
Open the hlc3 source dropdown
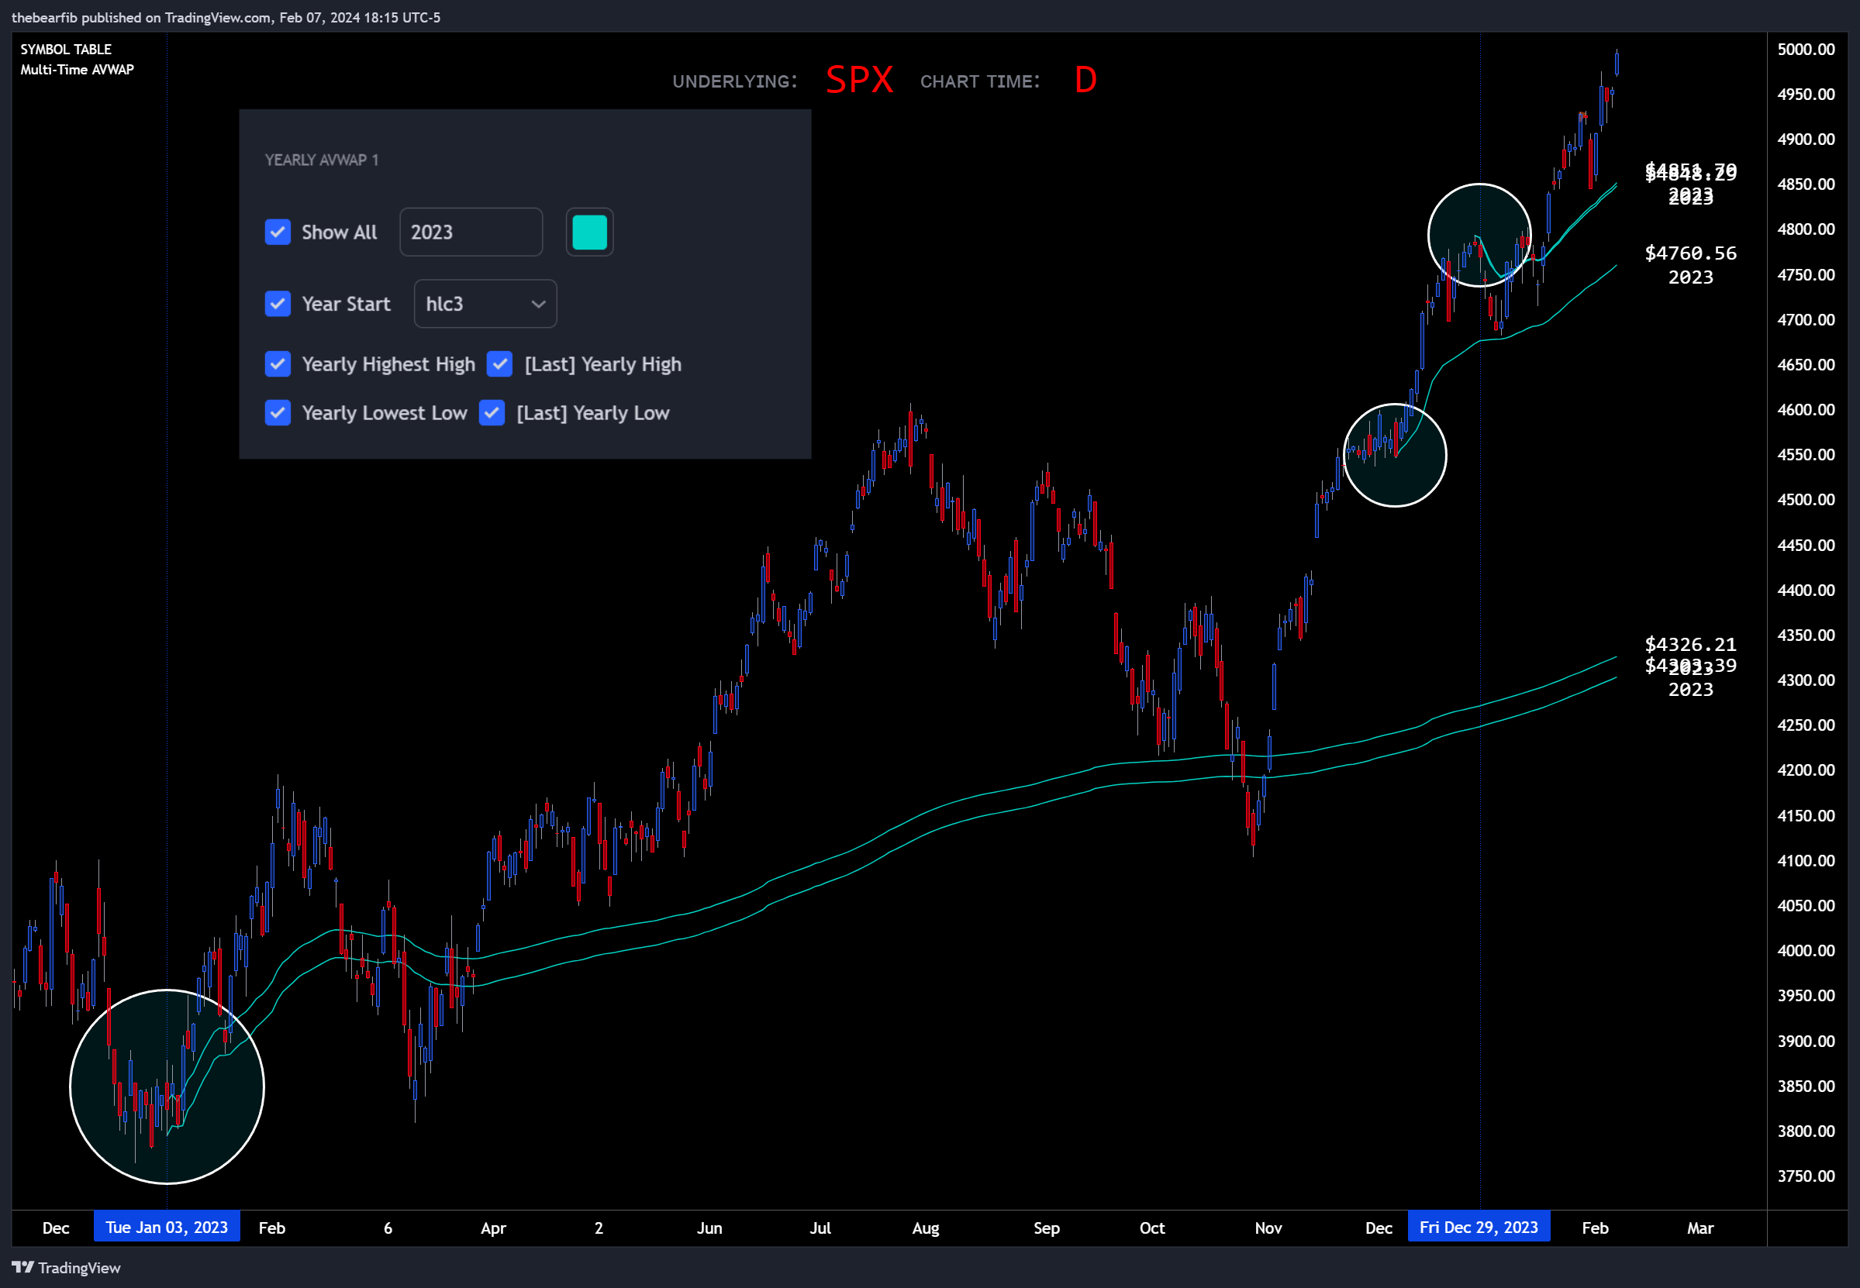pyautogui.click(x=485, y=304)
